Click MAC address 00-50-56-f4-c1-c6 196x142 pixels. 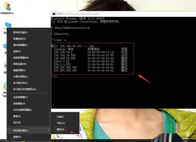pyautogui.click(x=101, y=52)
